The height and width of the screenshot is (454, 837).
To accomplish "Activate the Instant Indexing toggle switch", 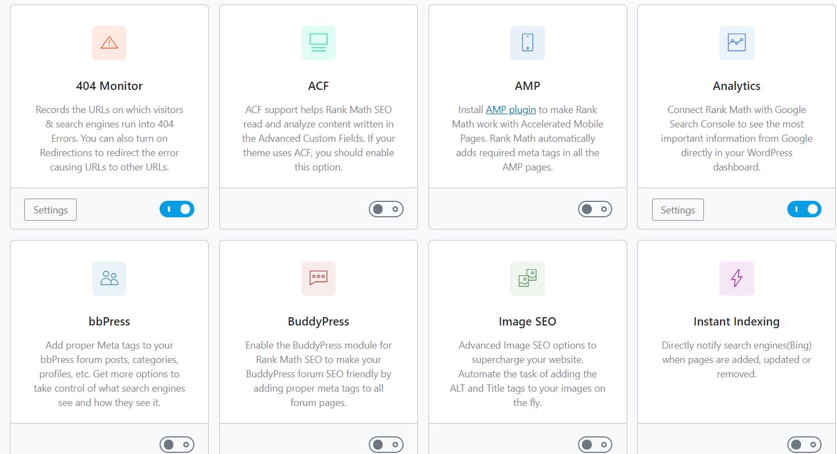I will click(x=804, y=445).
